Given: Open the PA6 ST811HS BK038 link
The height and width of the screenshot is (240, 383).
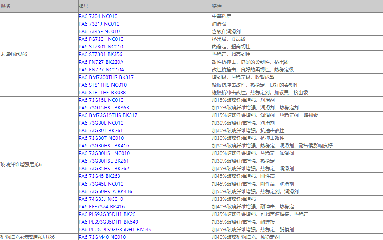Looking at the screenshot, I should [102, 93].
